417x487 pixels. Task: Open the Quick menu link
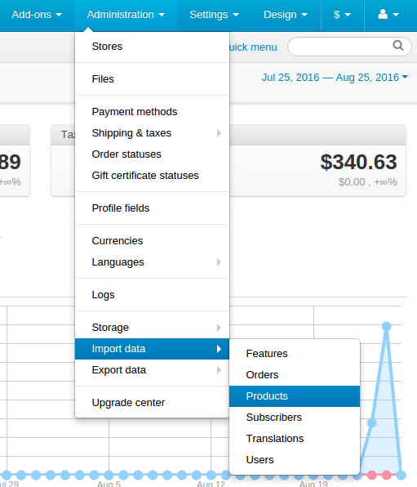[x=253, y=47]
